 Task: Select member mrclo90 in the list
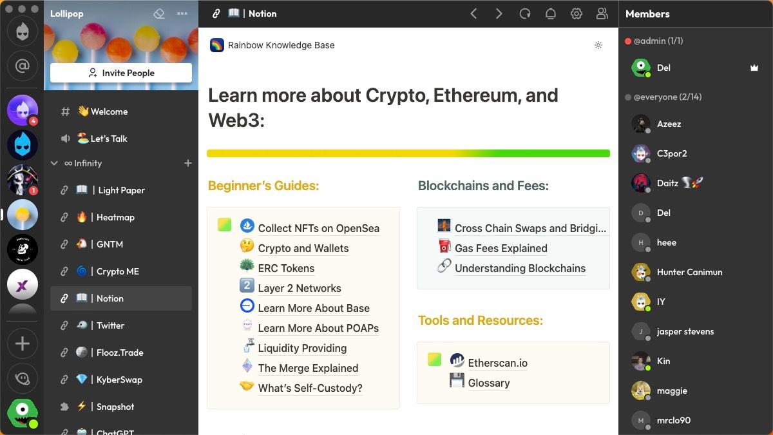pyautogui.click(x=696, y=420)
